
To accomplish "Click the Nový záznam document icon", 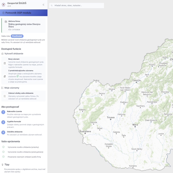I will point(5,63).
